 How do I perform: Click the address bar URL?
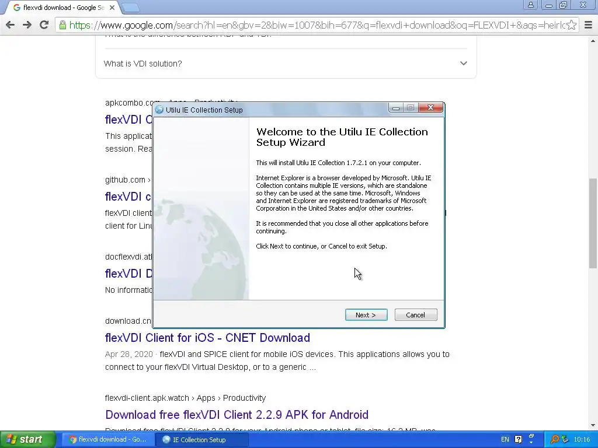pos(317,25)
